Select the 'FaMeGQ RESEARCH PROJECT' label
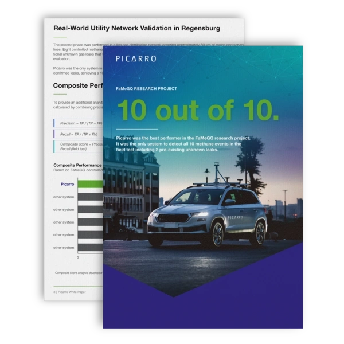 146,89
